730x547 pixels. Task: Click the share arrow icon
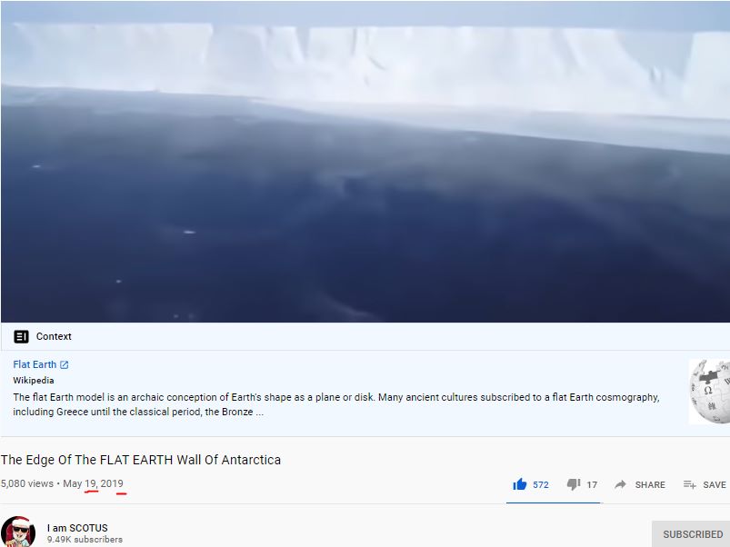(620, 484)
